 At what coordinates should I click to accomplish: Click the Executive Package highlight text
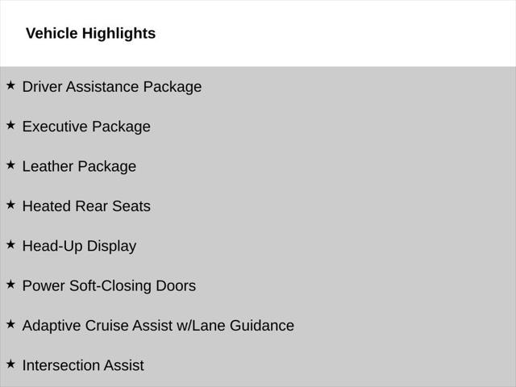[x=86, y=127]
